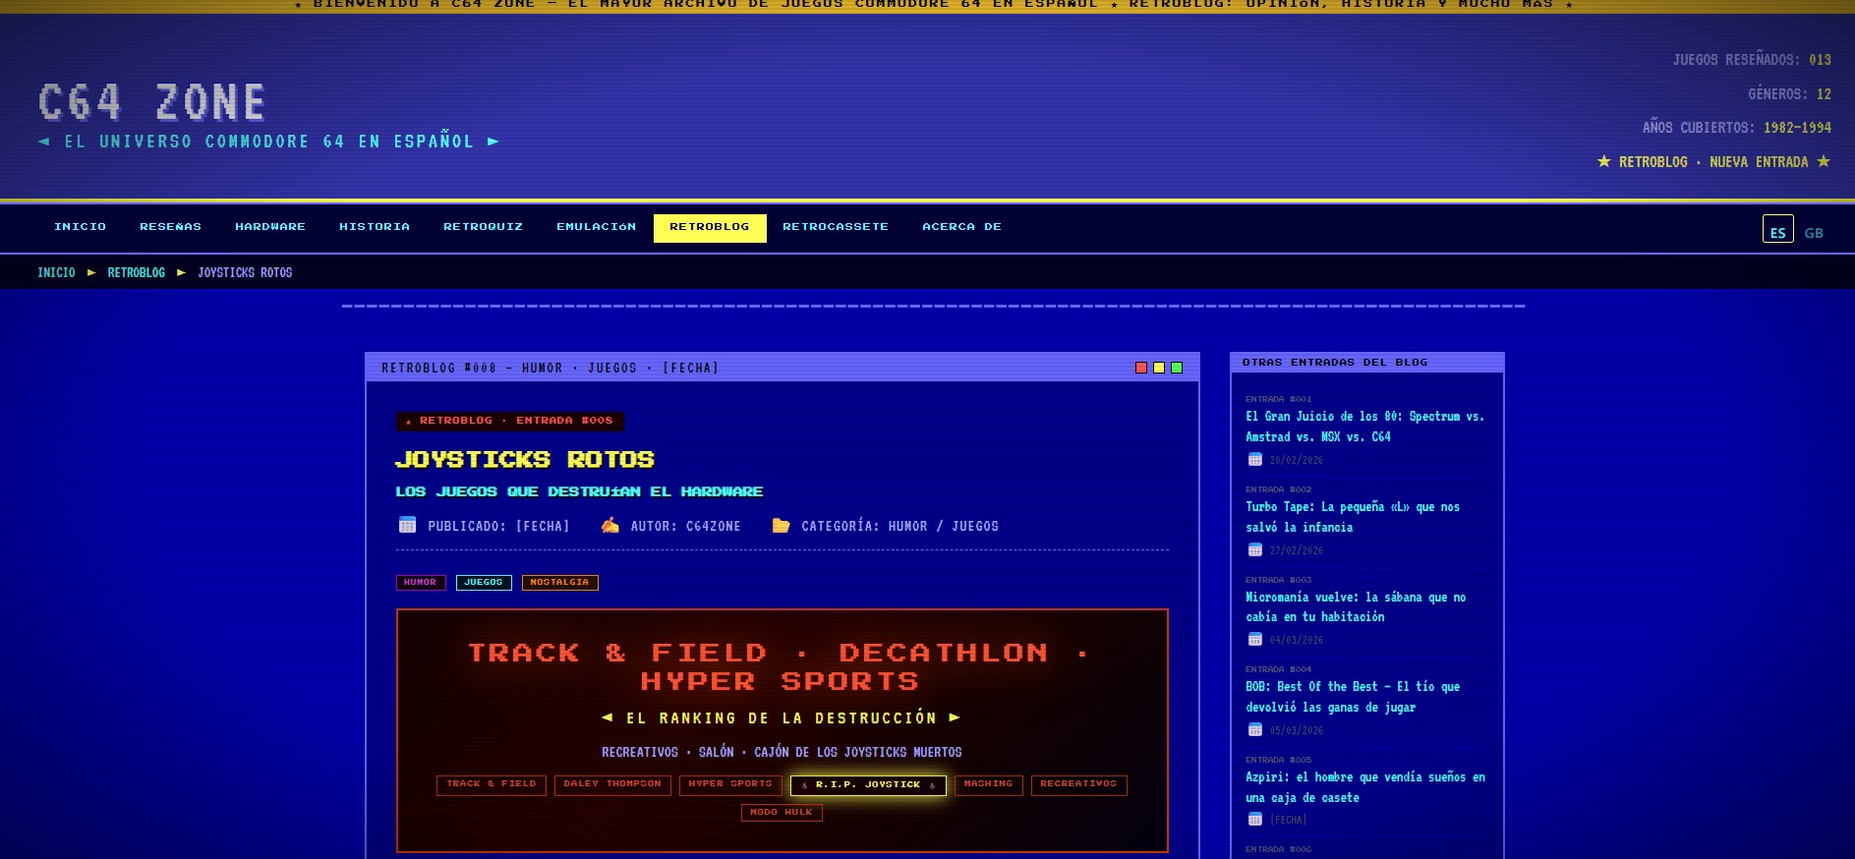Click the writing hand icon beside Autor
The width and height of the screenshot is (1855, 859).
point(610,525)
